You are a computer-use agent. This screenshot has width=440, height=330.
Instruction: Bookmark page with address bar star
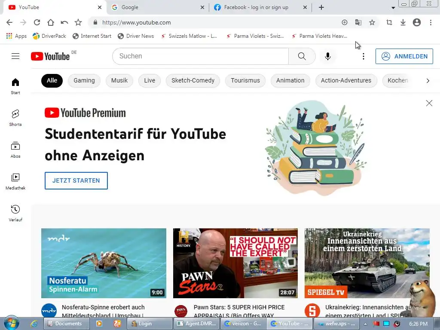click(372, 22)
